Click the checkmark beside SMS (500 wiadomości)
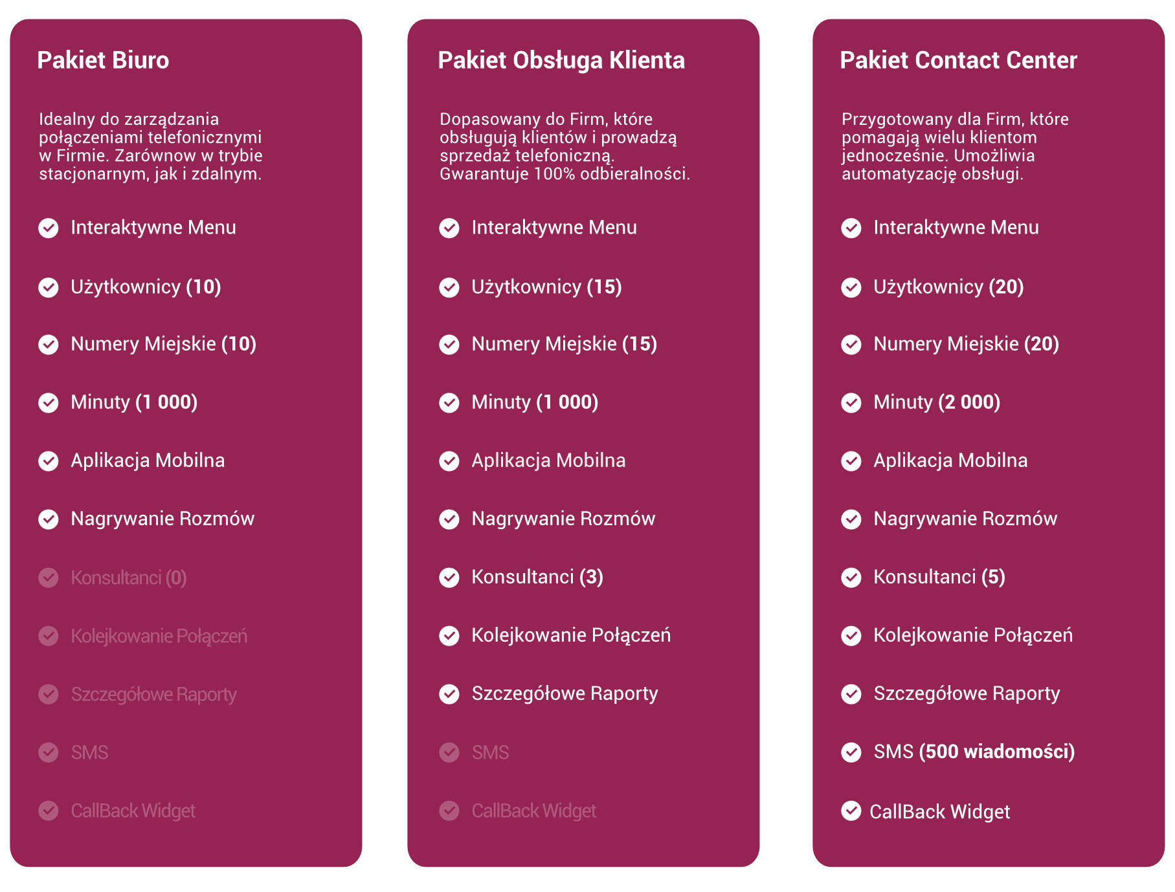The width and height of the screenshot is (1175, 892). pyautogui.click(x=851, y=752)
